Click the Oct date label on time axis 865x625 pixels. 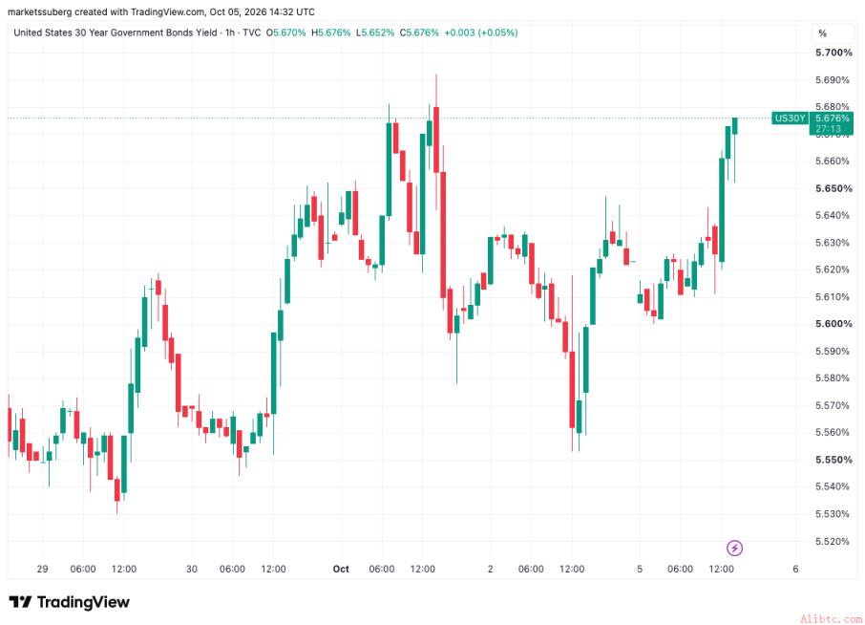pyautogui.click(x=341, y=569)
